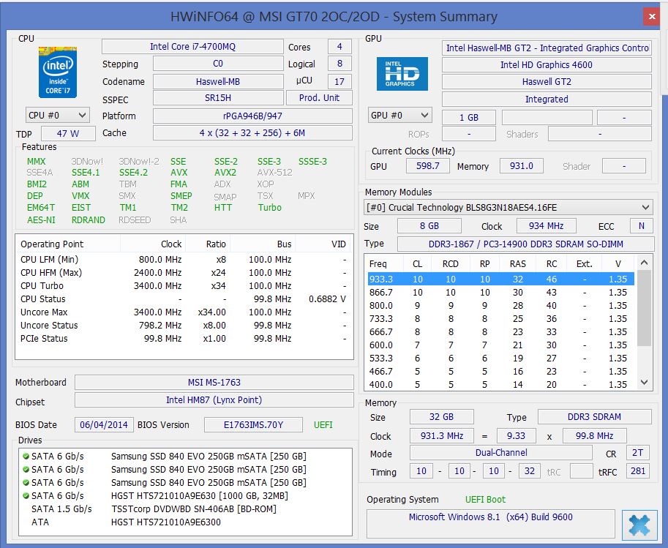Click the CPU Turbo operating point row
The height and width of the screenshot is (548, 668).
click(184, 285)
